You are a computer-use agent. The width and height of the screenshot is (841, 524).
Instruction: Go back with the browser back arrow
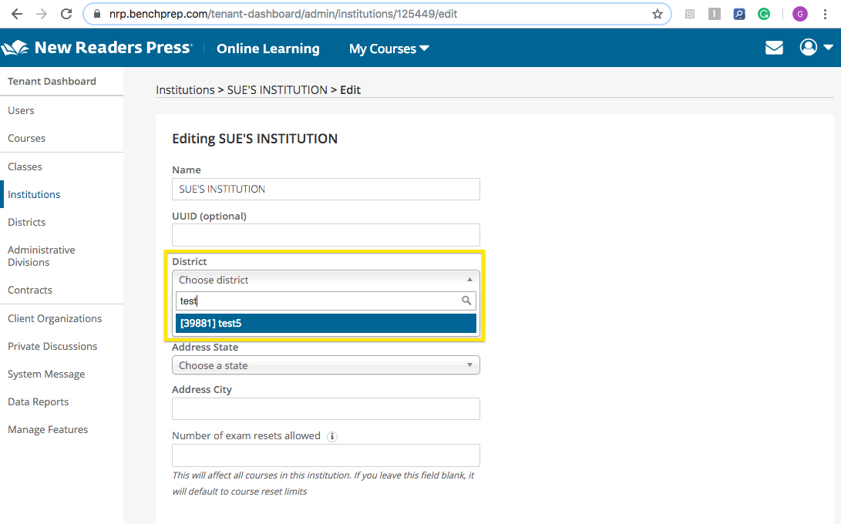(x=17, y=14)
